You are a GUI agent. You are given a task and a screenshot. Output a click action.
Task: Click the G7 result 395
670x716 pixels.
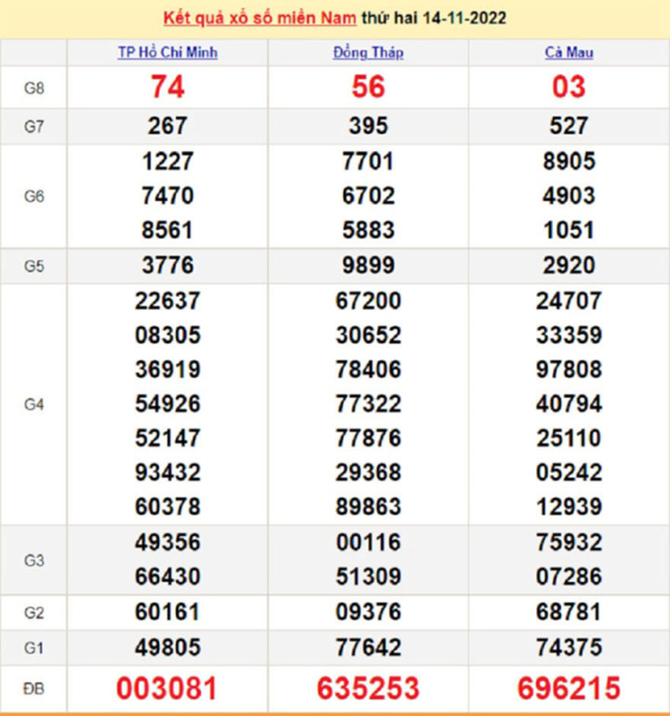point(368,127)
